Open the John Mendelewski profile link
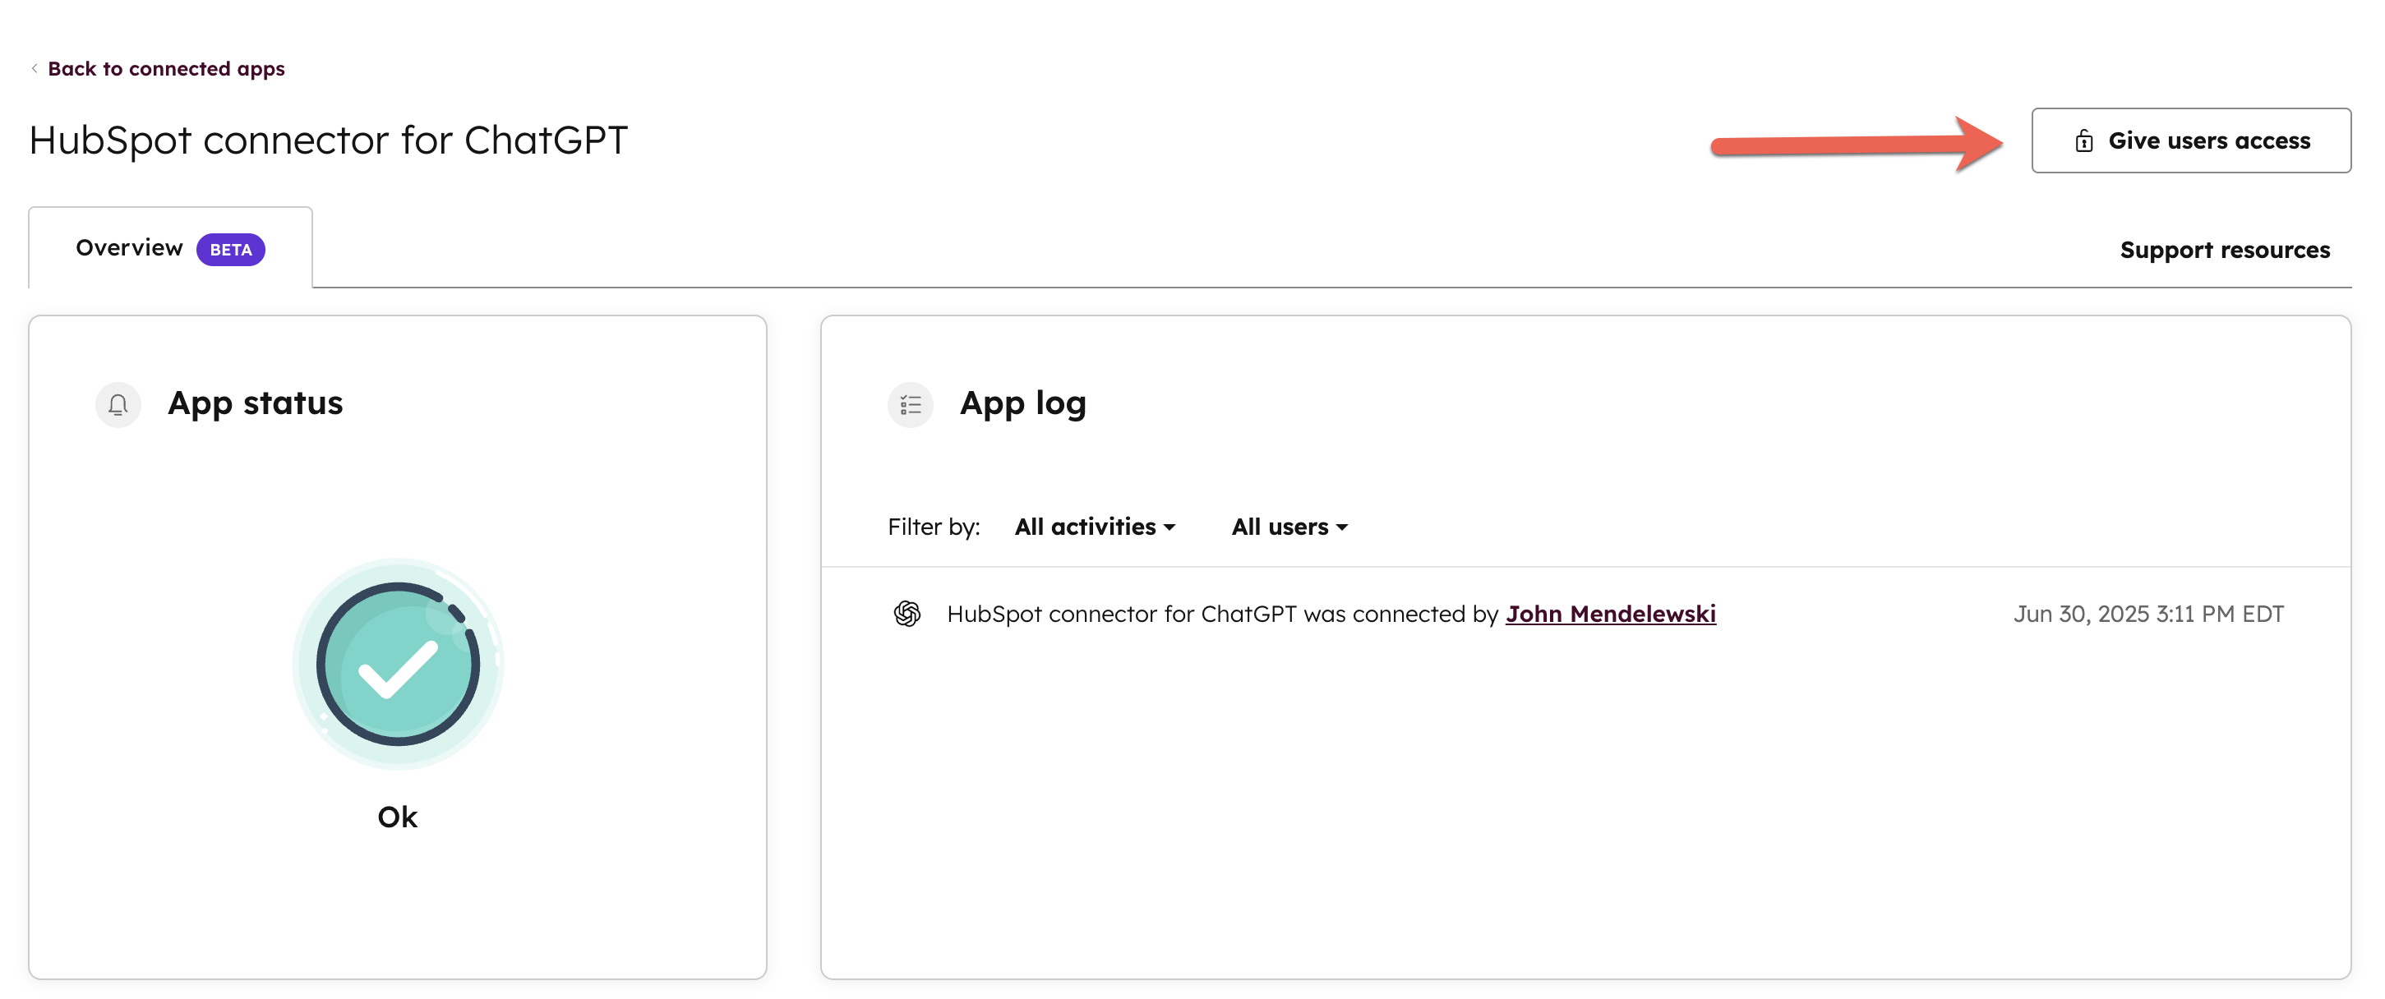The height and width of the screenshot is (999, 2385). (1611, 613)
